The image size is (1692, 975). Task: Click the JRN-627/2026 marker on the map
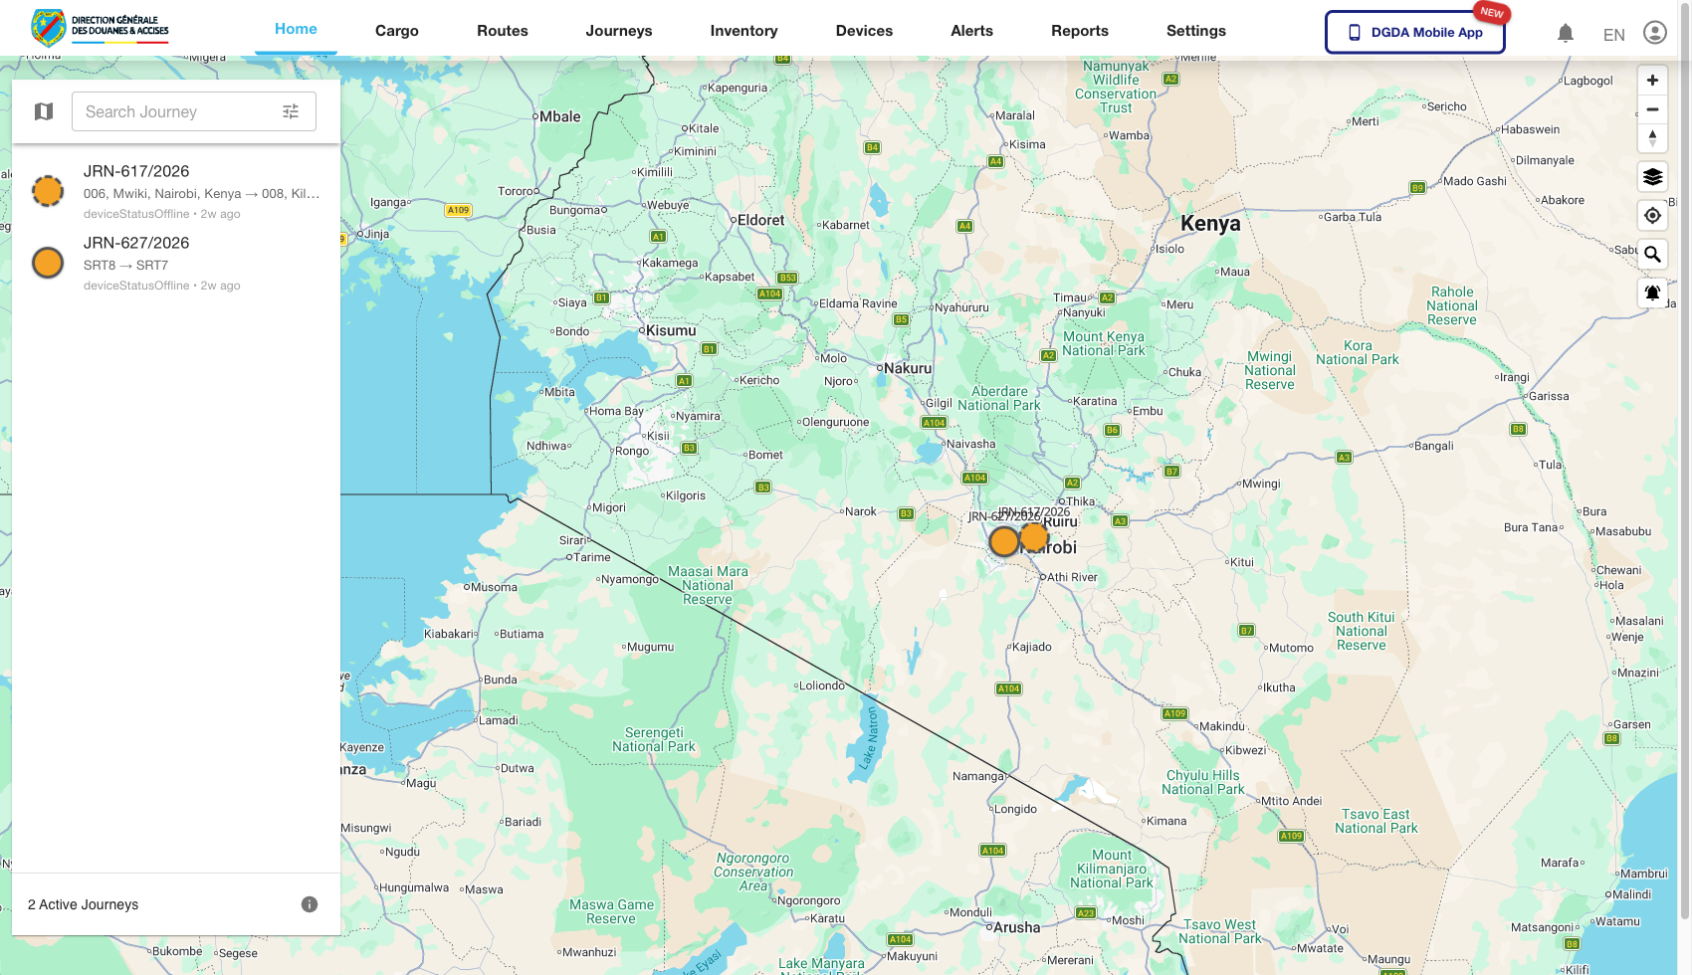click(1004, 541)
